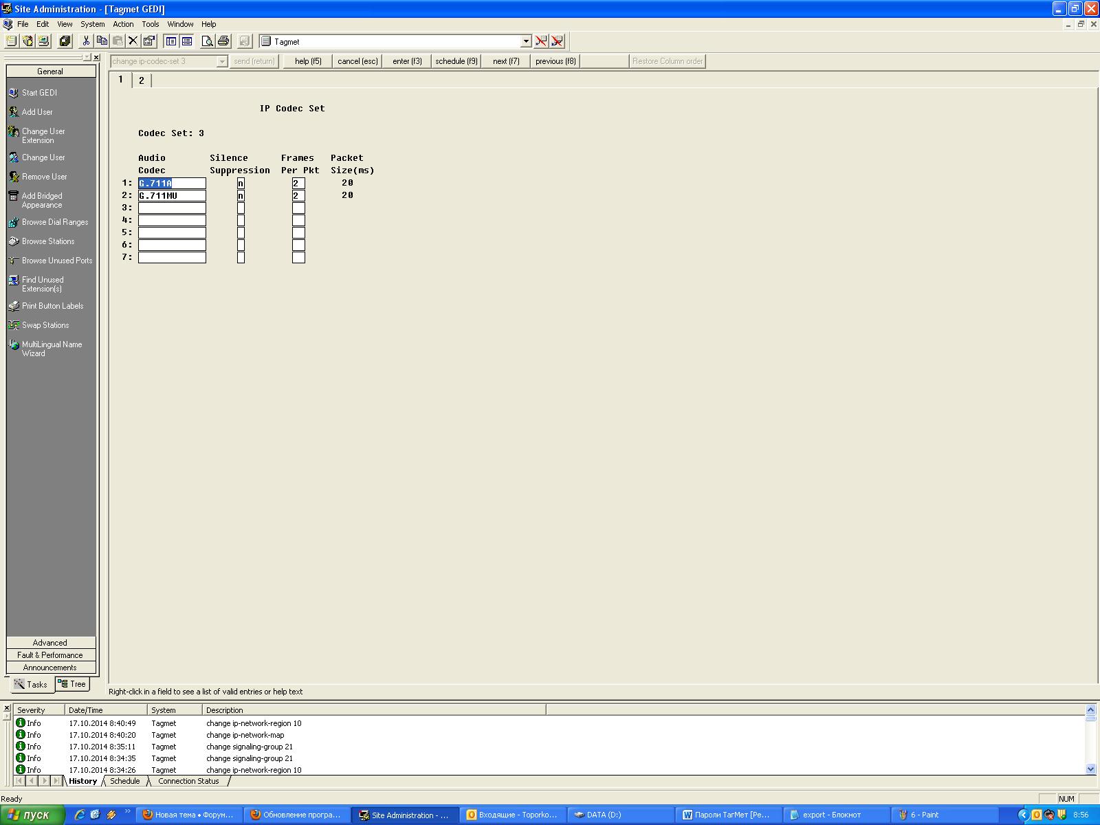Image resolution: width=1100 pixels, height=825 pixels.
Task: Click row 2 frames per packet field
Action: click(x=298, y=196)
